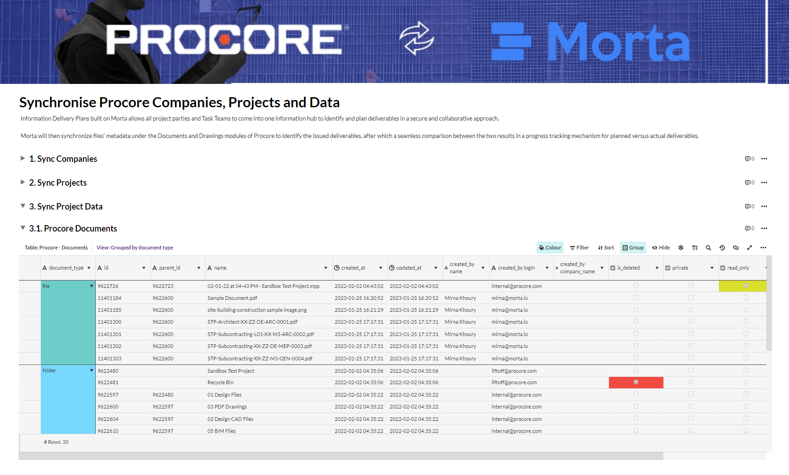Click the link icon in table toolbar

pyautogui.click(x=736, y=248)
